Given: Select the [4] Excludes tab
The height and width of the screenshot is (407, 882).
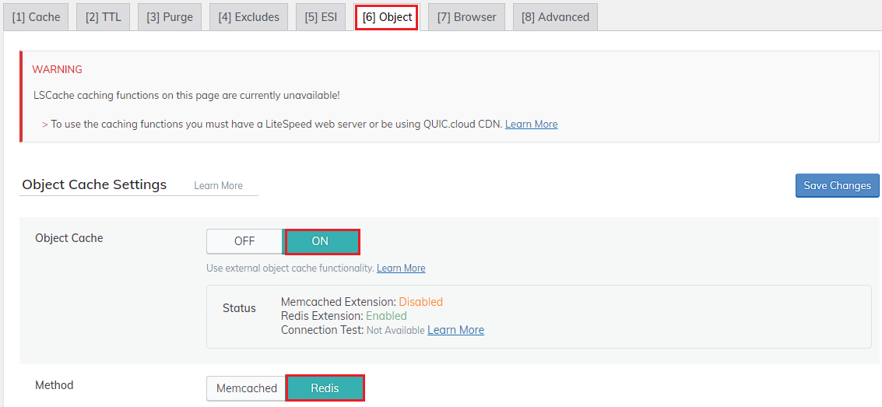Looking at the screenshot, I should pyautogui.click(x=248, y=17).
